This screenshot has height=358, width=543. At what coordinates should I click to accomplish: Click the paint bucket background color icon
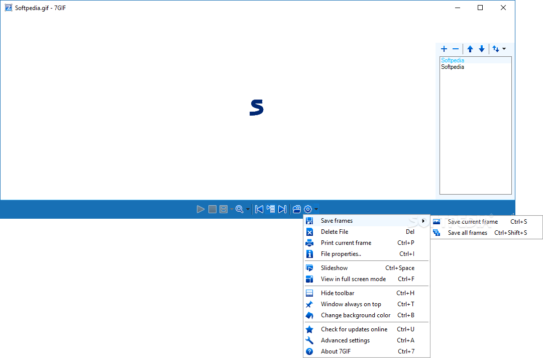(x=309, y=315)
